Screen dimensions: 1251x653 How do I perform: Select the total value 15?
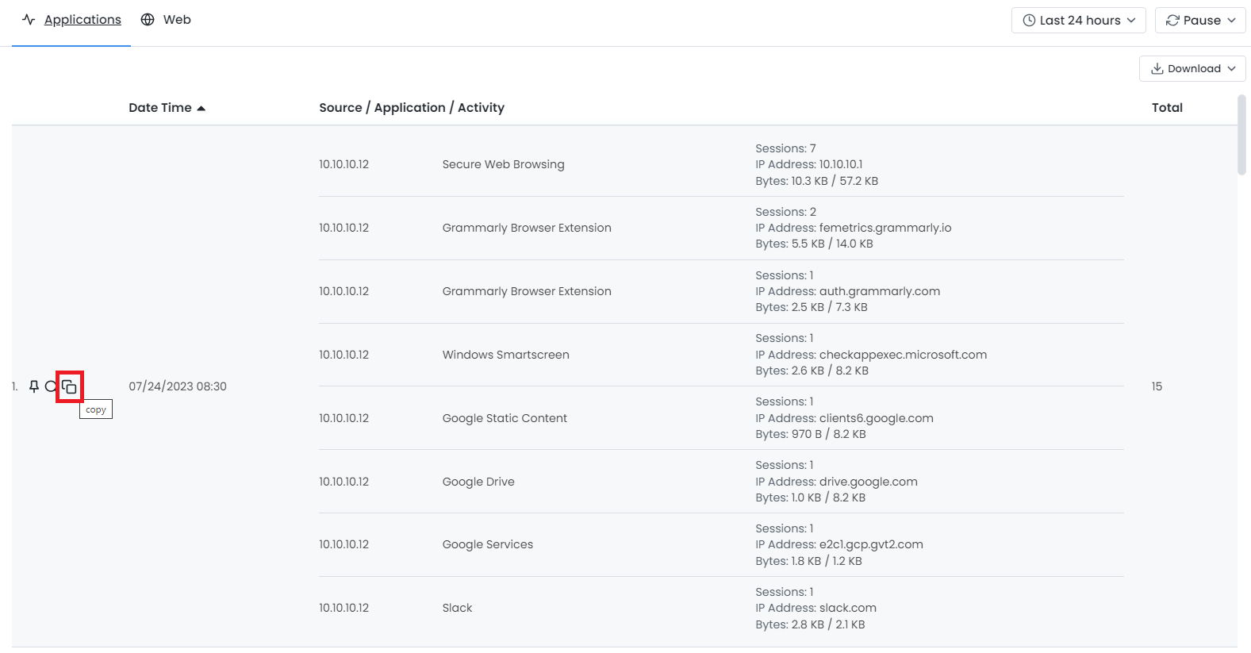click(1157, 386)
